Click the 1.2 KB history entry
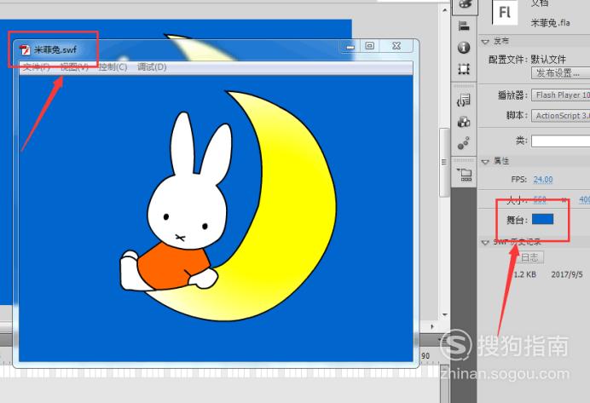Viewport: 590px width, 403px height. point(524,274)
